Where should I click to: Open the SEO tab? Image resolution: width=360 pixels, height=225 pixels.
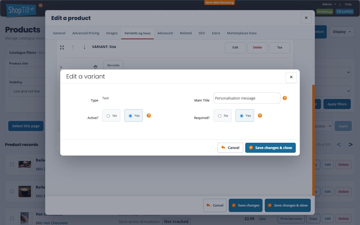(202, 33)
